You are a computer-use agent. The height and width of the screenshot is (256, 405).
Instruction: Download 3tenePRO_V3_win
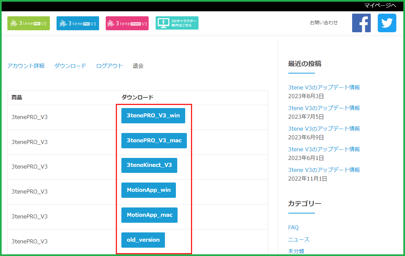153,116
